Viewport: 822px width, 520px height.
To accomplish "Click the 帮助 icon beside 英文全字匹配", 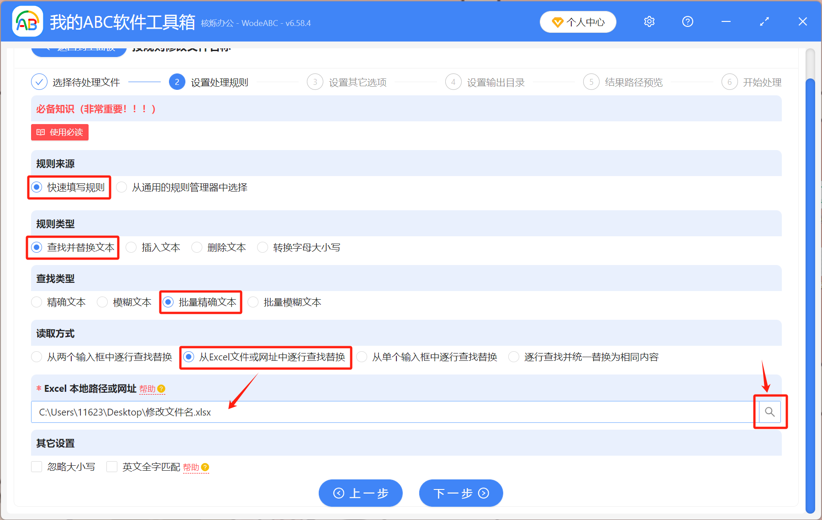I will coord(205,467).
